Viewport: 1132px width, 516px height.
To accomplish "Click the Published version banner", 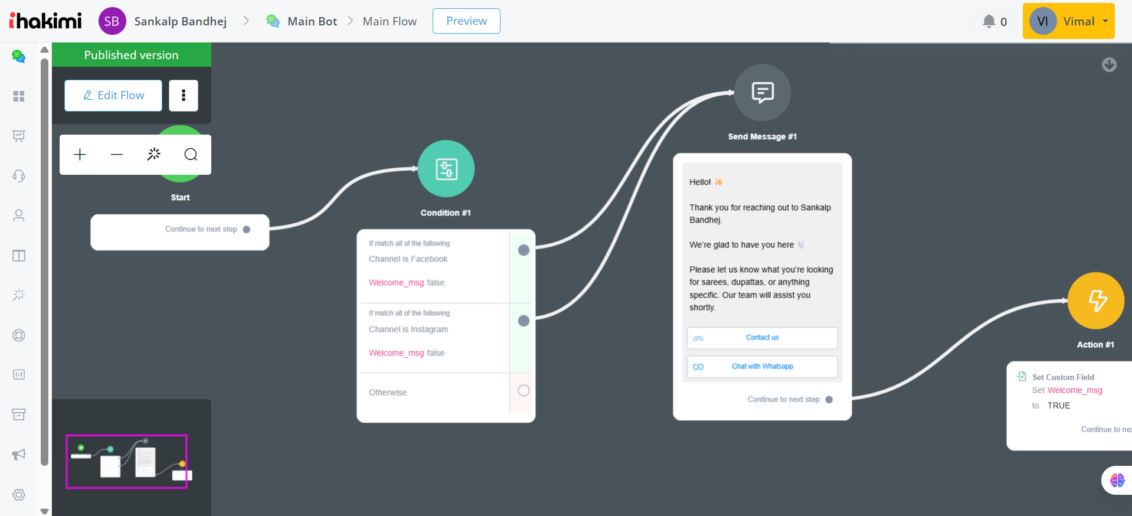I will pos(132,55).
